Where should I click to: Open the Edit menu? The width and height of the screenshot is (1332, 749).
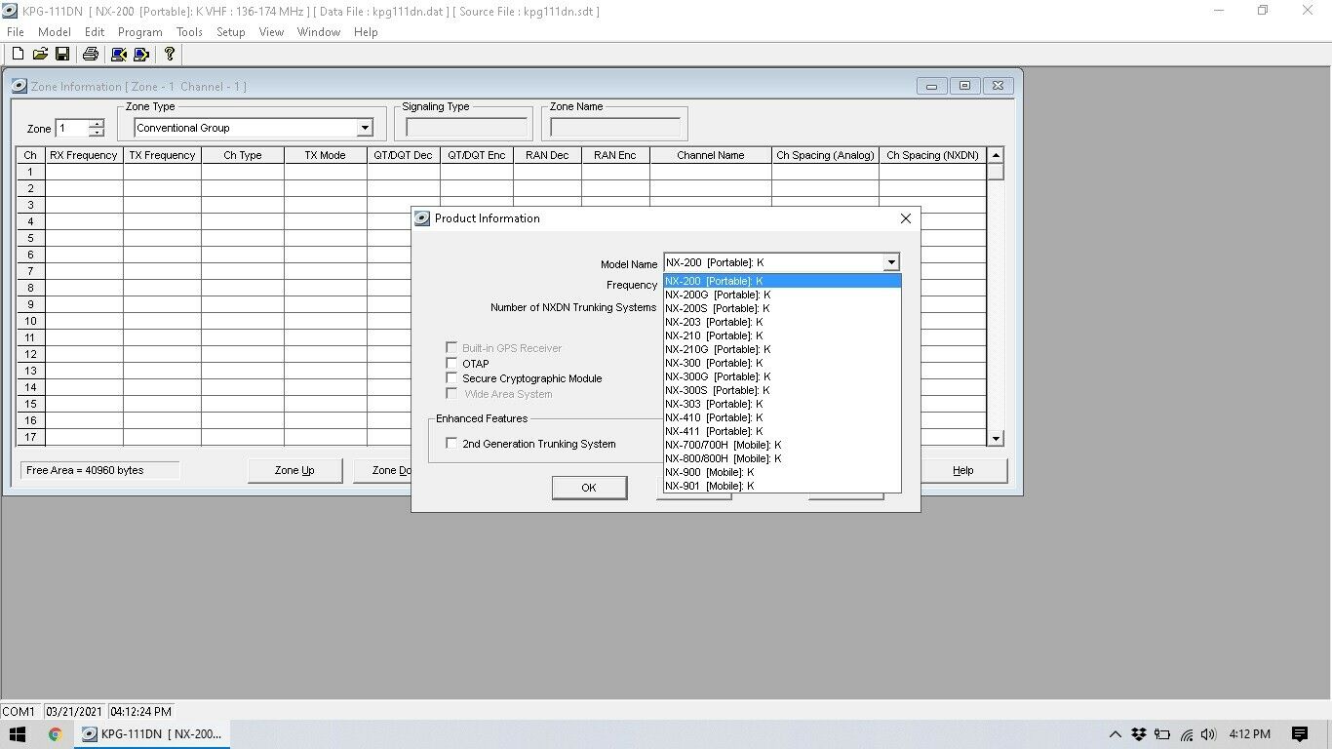tap(95, 32)
